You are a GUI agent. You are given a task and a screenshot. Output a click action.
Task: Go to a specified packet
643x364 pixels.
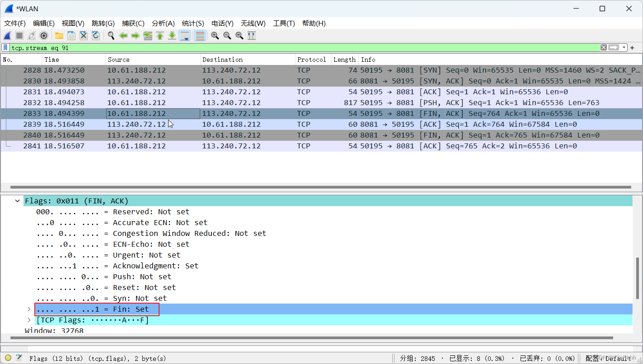(148, 36)
